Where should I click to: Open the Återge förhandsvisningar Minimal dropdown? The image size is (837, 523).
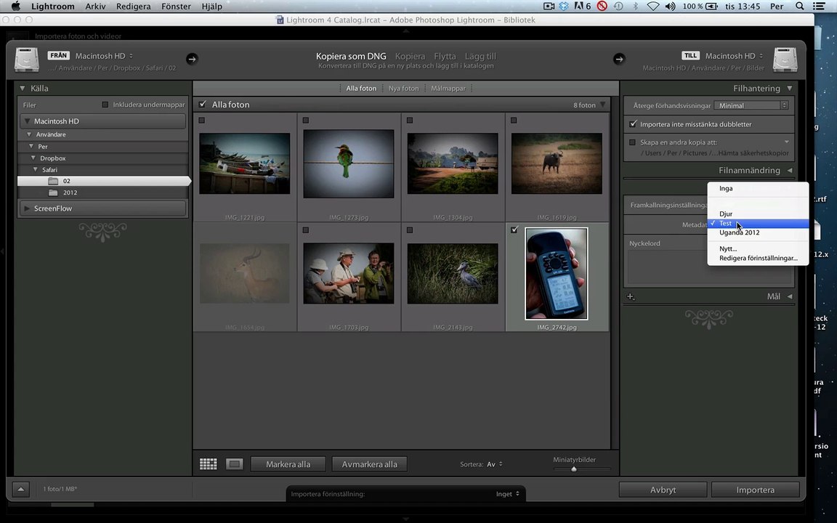[x=751, y=105]
